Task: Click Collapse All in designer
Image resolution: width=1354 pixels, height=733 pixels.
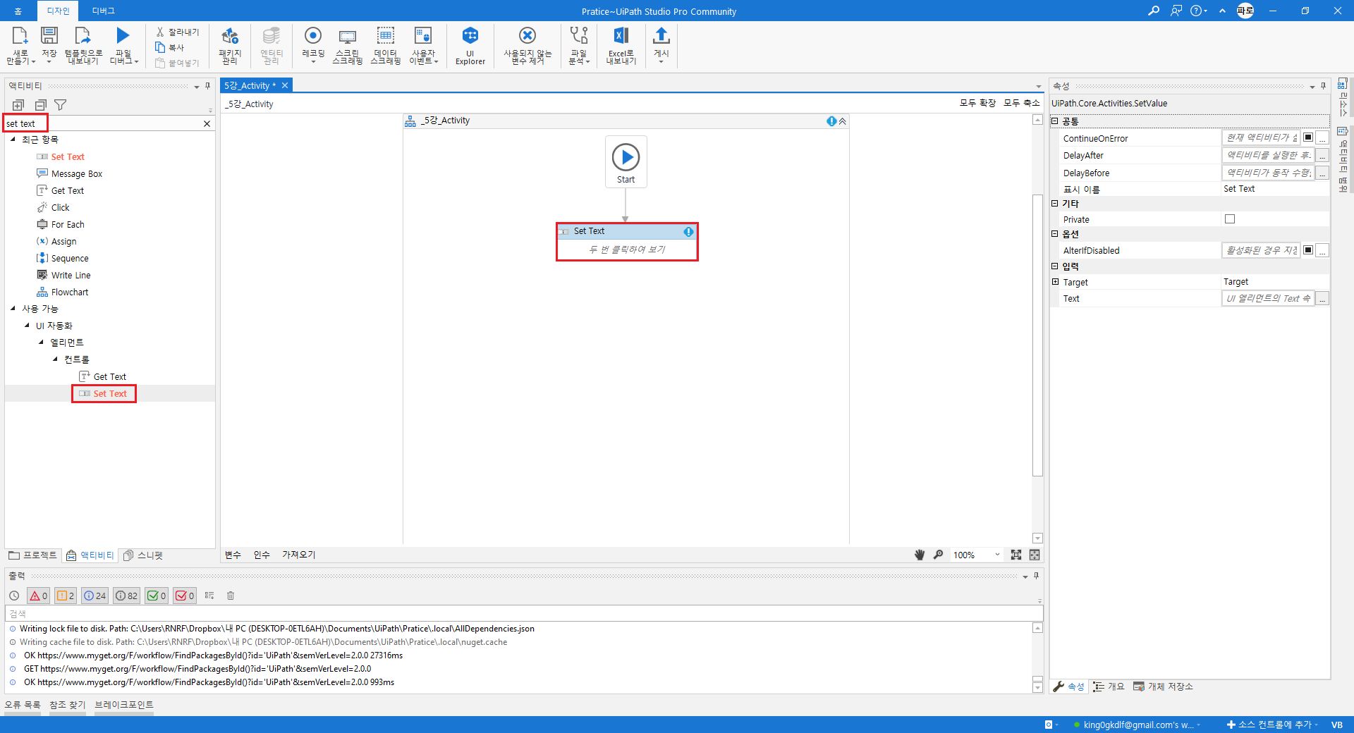Action: [1022, 103]
